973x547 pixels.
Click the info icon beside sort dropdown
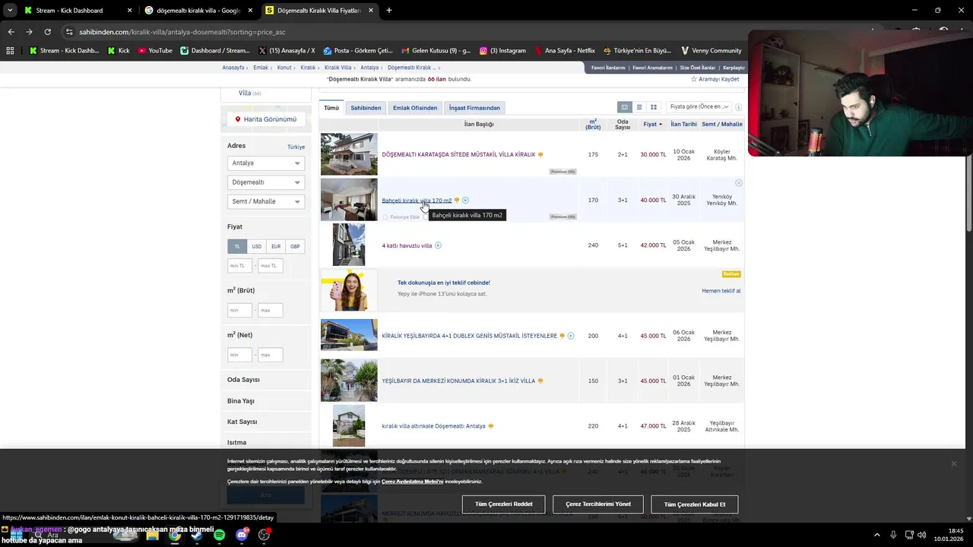pyautogui.click(x=738, y=107)
